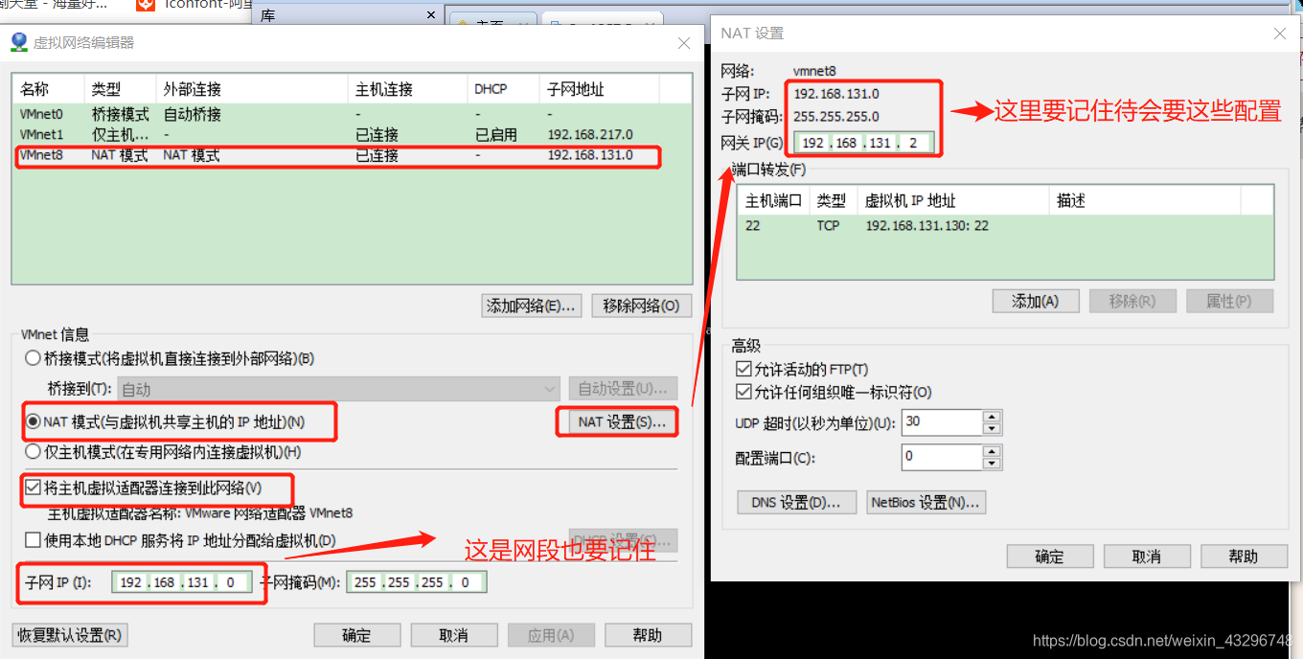Select bridged mode radio option

point(34,358)
